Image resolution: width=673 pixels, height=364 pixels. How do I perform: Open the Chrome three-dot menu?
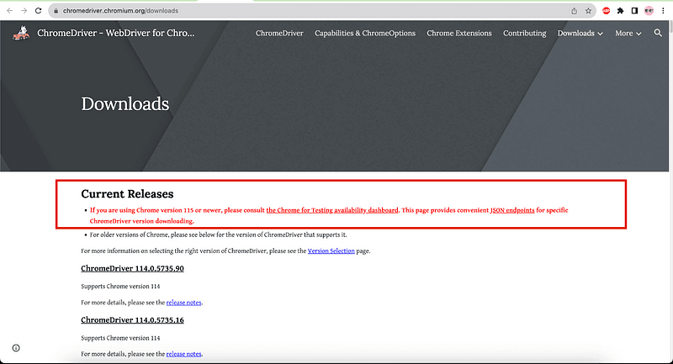click(663, 11)
